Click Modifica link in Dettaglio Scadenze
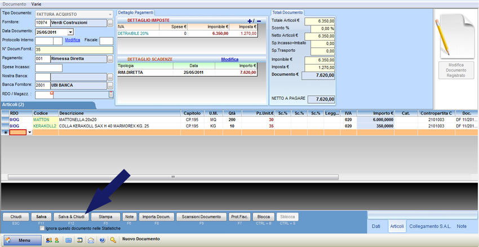479x247 pixels. [229, 59]
